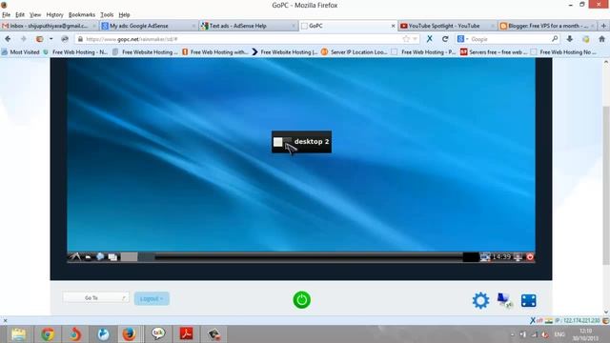The image size is (610, 343).
Task: Click the search magnifier icon
Action: 555,39
